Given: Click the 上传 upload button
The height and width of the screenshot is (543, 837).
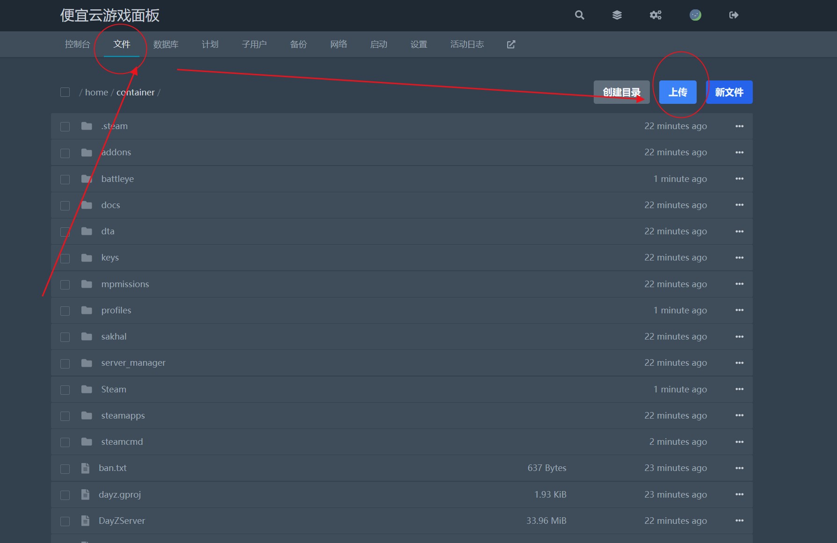Looking at the screenshot, I should point(677,92).
